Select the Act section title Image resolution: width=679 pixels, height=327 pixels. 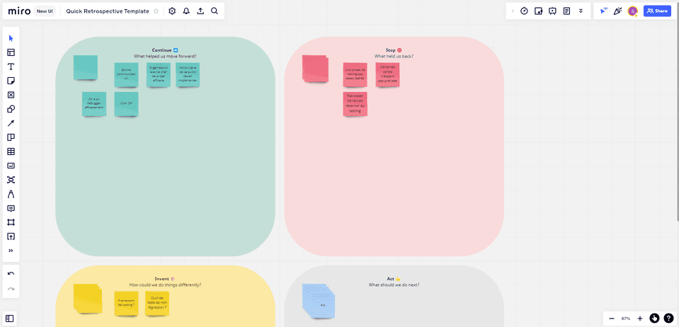point(394,279)
